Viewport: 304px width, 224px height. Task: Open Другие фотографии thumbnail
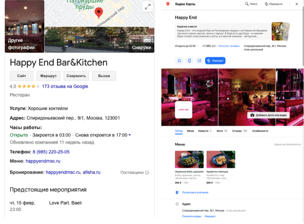click(x=25, y=26)
